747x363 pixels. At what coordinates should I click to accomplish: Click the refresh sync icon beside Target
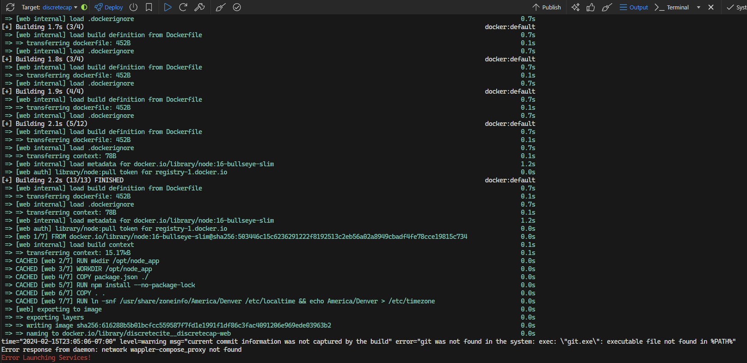[x=10, y=7]
